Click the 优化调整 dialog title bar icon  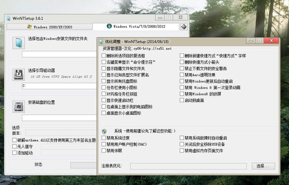click(x=101, y=41)
